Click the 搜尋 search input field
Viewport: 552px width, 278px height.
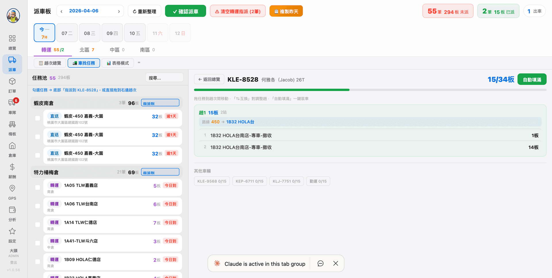point(164,77)
